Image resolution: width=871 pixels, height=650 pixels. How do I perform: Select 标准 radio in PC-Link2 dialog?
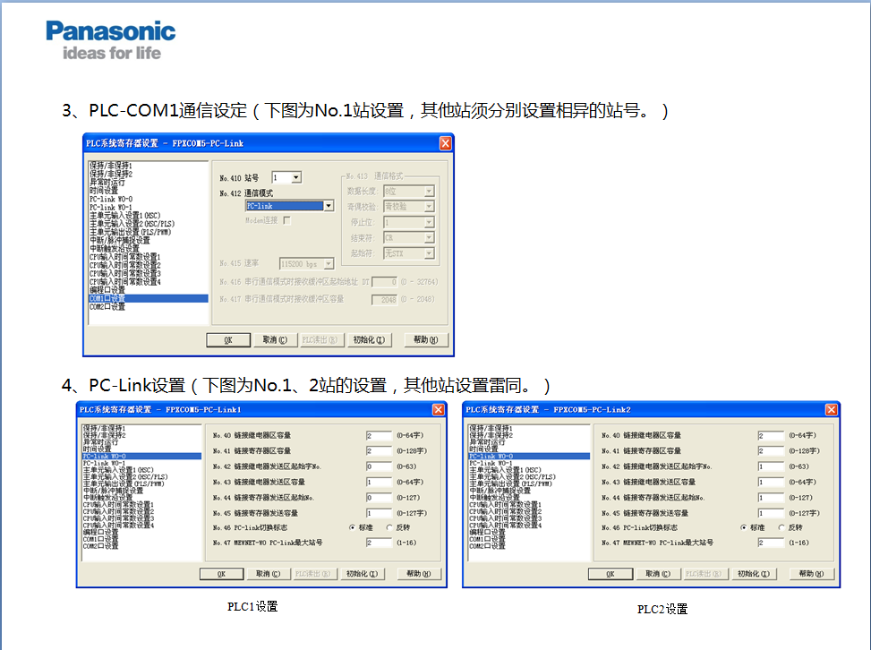[745, 528]
